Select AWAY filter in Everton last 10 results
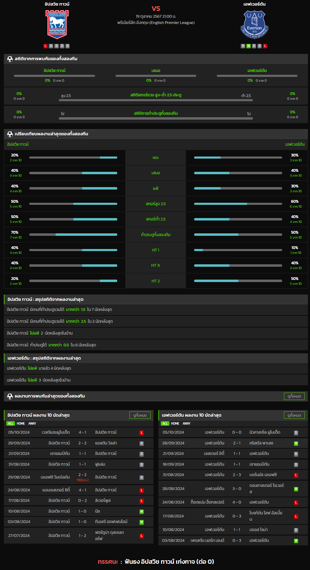Viewport: 310px width, 570px height. (186, 424)
